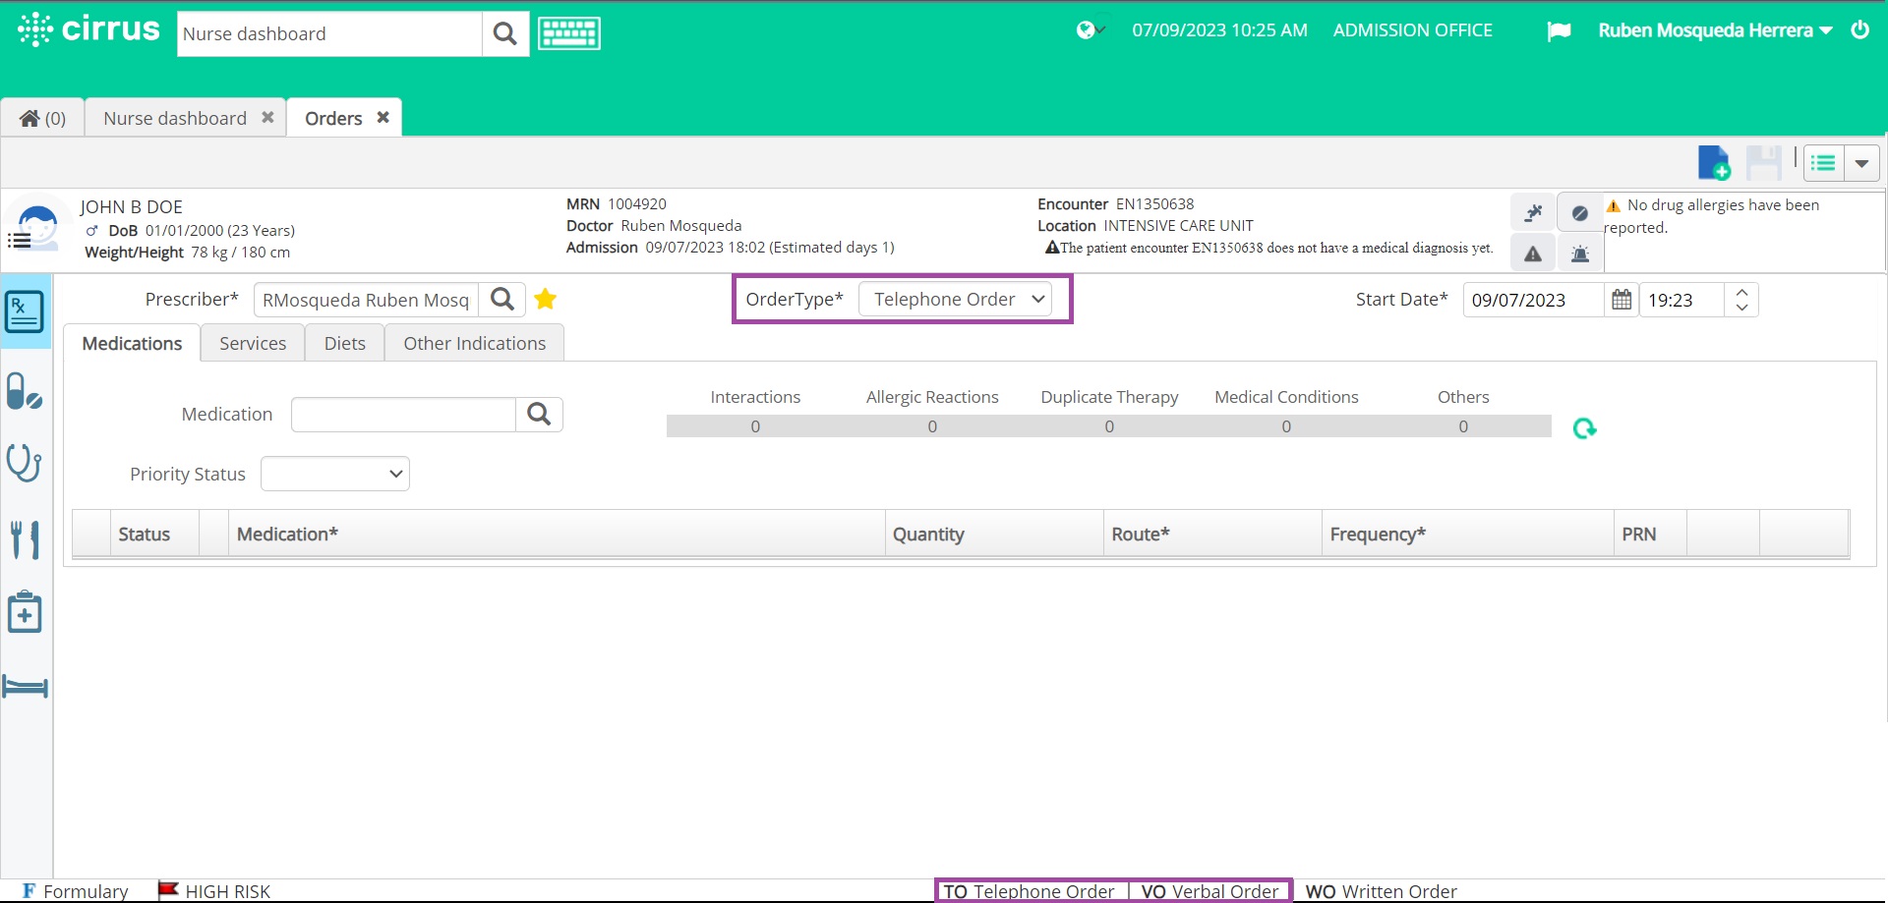Click the refresh icon next to alert counters
Viewport: 1888px width, 903px height.
[x=1583, y=429]
